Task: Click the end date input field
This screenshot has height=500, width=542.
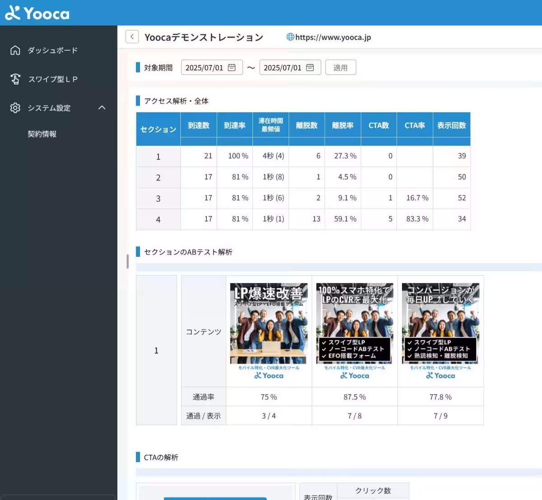Action: [282, 68]
